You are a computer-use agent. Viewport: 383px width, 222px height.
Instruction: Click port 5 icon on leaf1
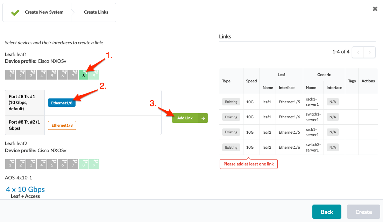click(x=52, y=75)
